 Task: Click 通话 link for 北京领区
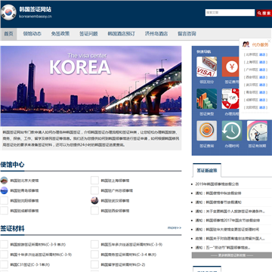tap(262, 54)
